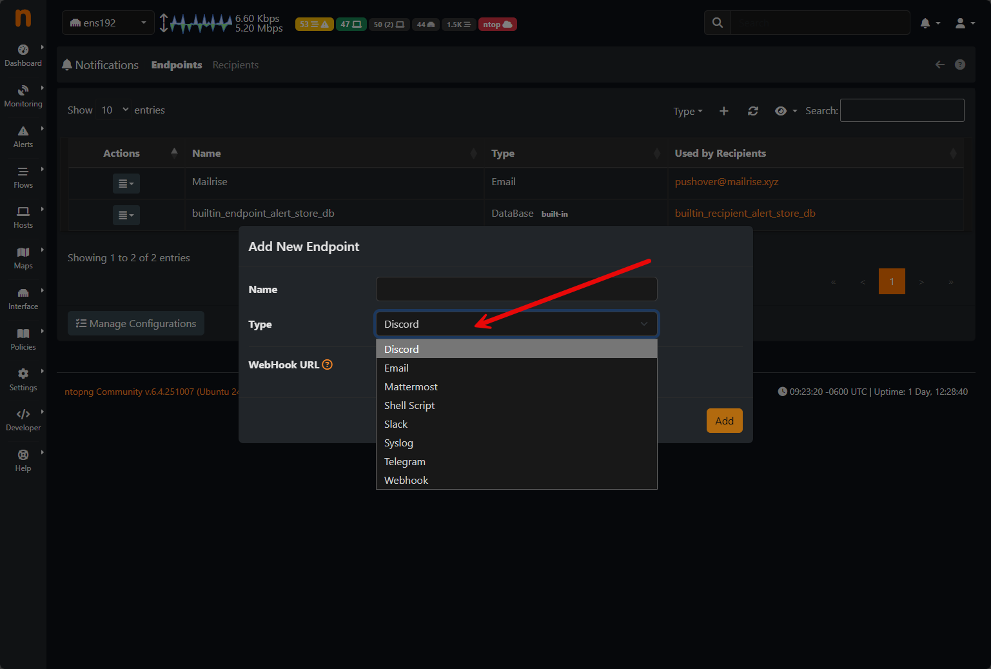Open the builtin_recipient_alert_store_db recipient link
This screenshot has height=669, width=991.
click(x=745, y=213)
